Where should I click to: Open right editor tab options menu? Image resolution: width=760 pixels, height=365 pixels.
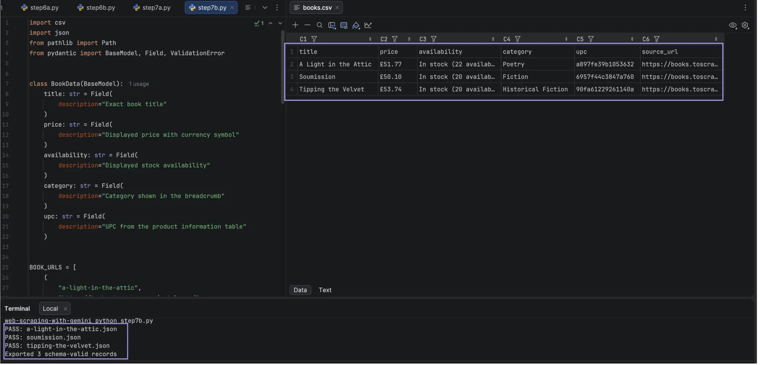745,7
